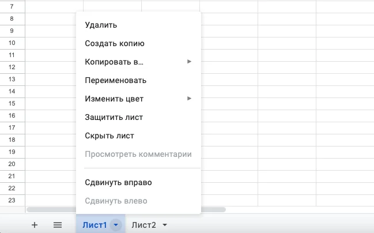The height and width of the screenshot is (233, 374).
Task: Select the Лист1 sheet tab
Action: point(95,225)
